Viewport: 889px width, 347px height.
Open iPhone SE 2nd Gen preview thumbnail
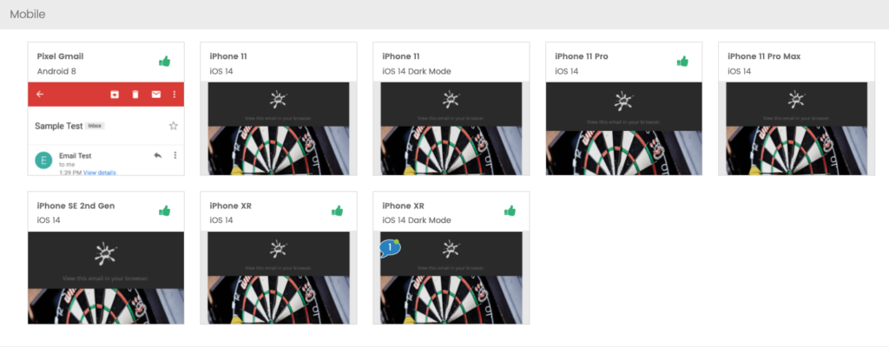(x=106, y=278)
